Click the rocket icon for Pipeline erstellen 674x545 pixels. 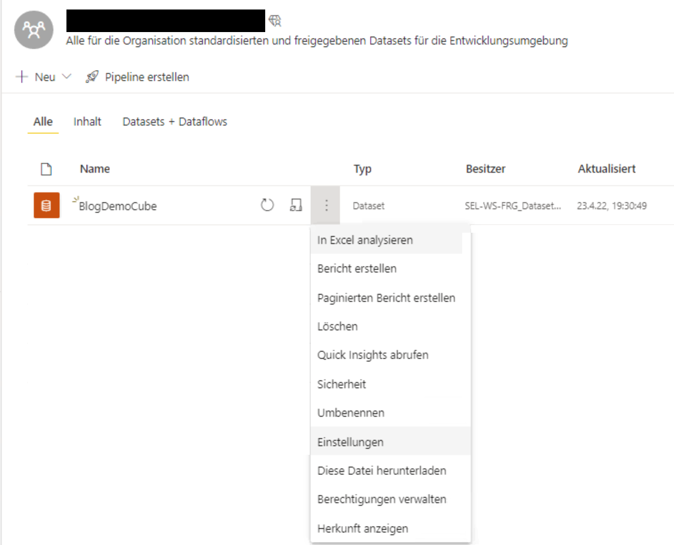click(x=92, y=77)
